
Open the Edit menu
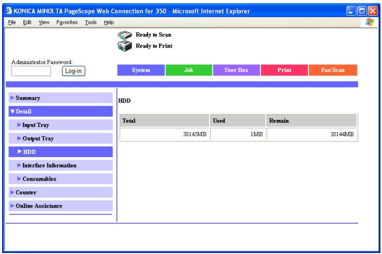[x=27, y=22]
